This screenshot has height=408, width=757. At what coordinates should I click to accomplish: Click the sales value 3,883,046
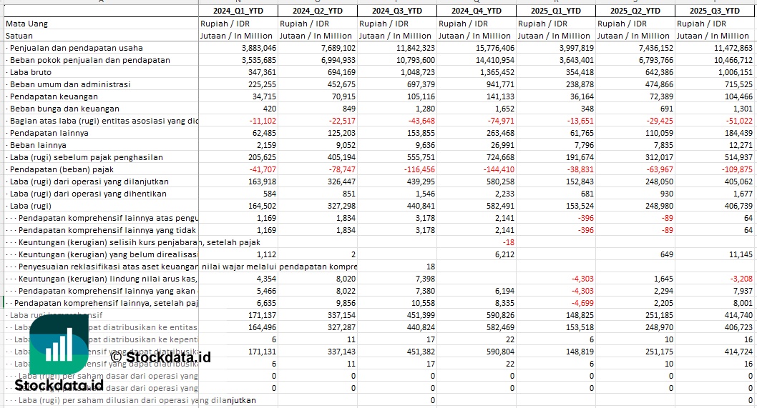point(259,48)
